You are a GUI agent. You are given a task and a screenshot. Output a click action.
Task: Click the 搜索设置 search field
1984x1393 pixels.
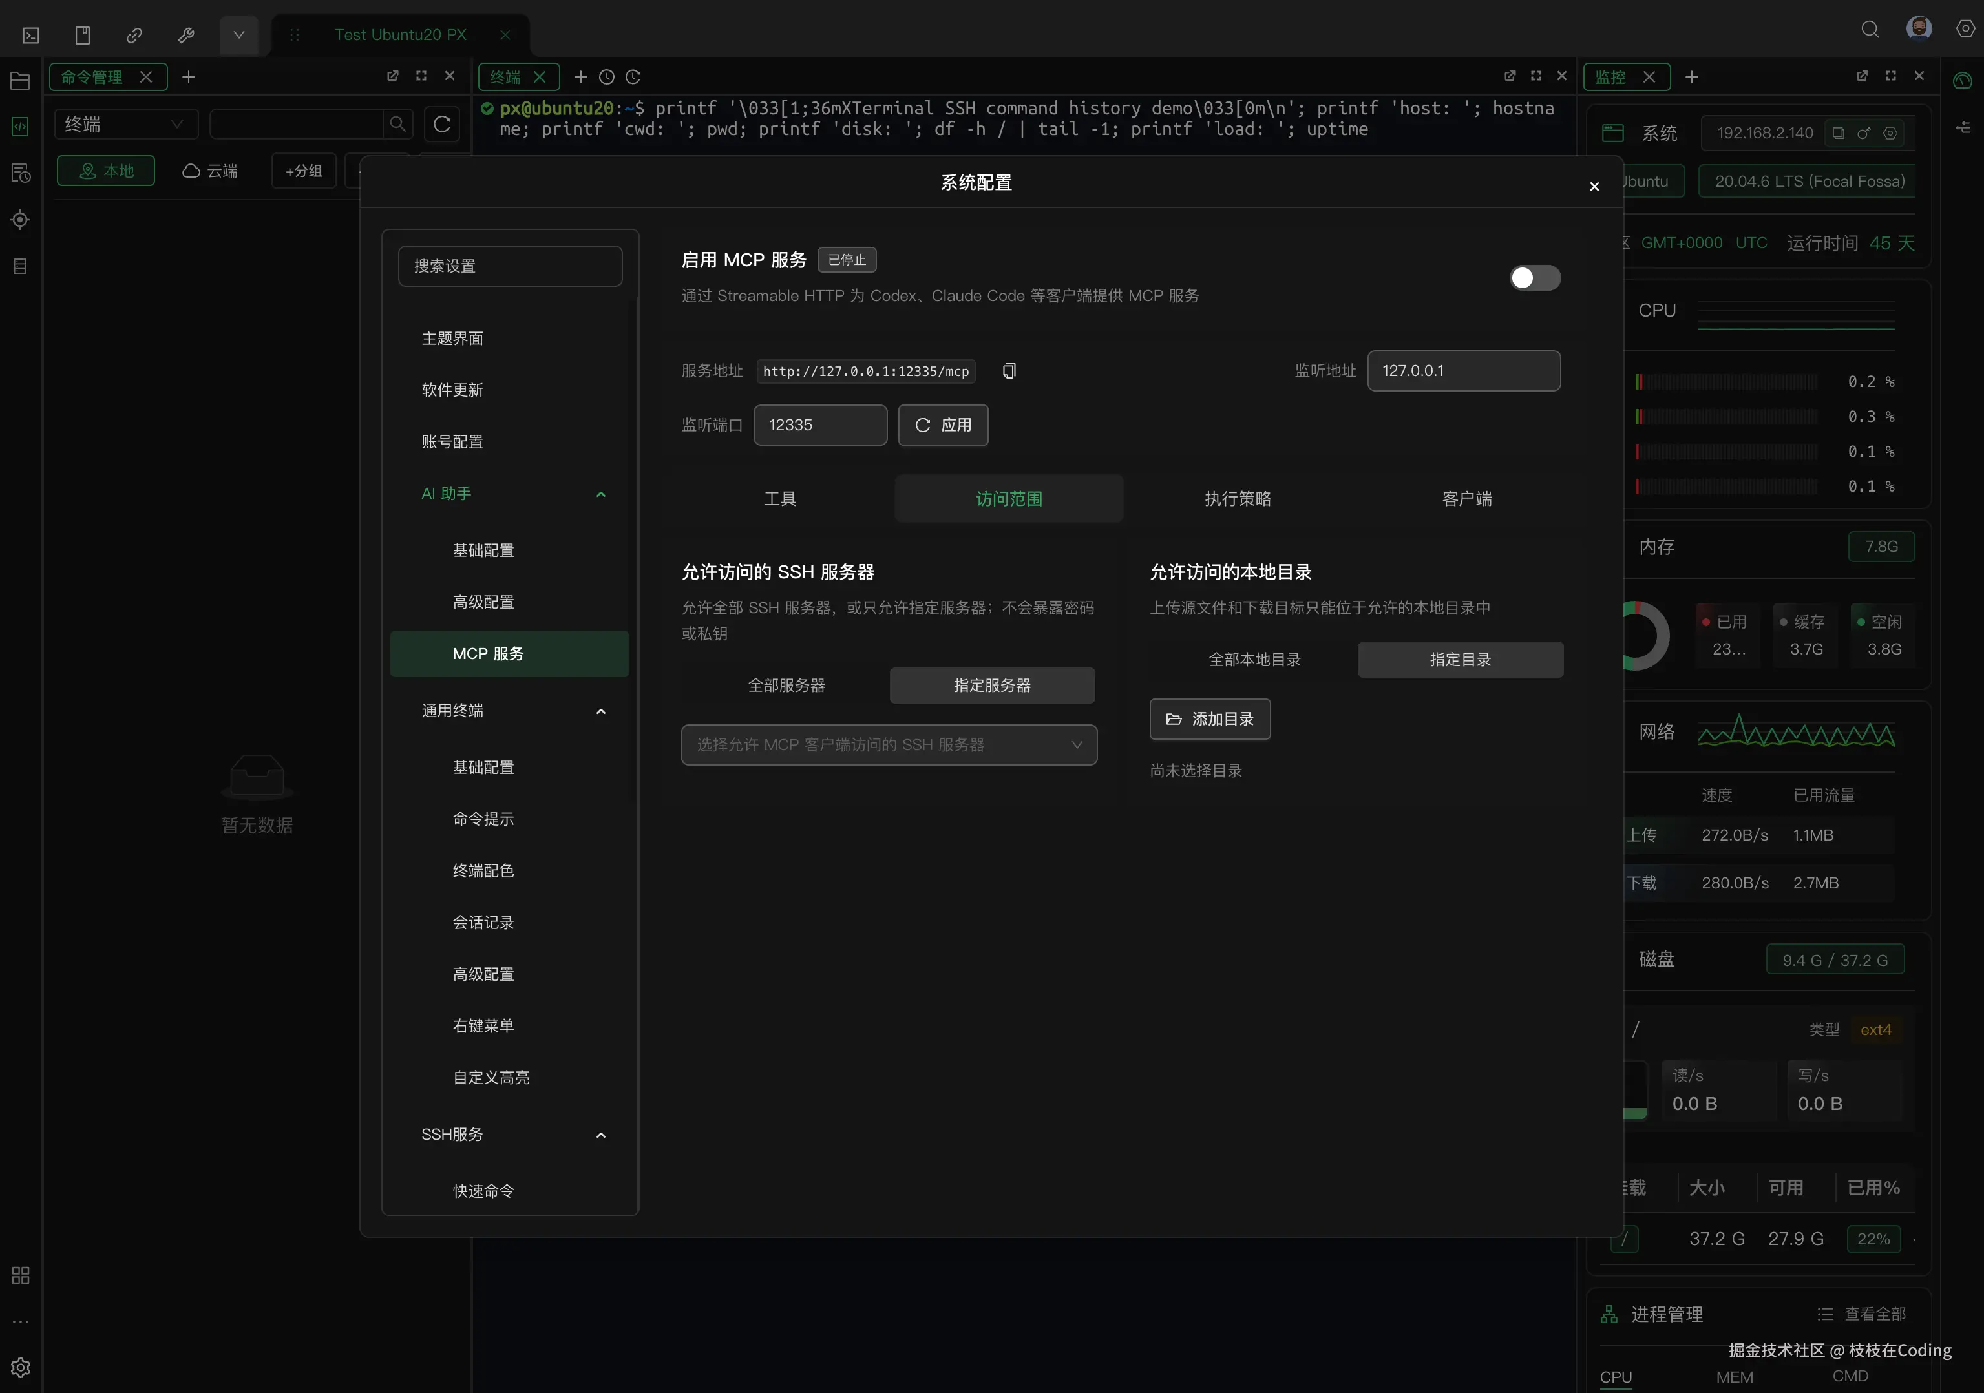510,266
